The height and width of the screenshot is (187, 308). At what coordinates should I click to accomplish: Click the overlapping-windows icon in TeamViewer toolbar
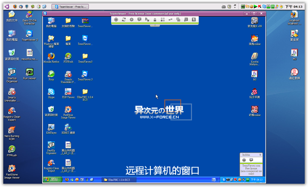(178, 19)
